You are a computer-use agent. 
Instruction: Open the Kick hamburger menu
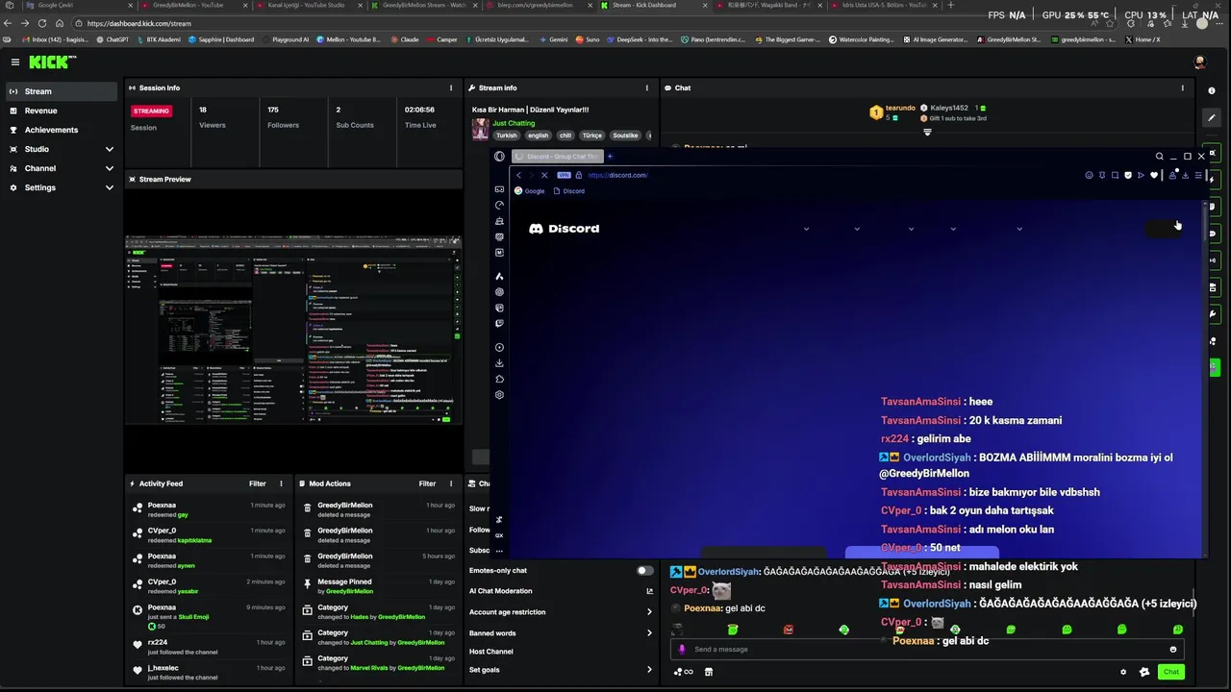[x=14, y=62]
